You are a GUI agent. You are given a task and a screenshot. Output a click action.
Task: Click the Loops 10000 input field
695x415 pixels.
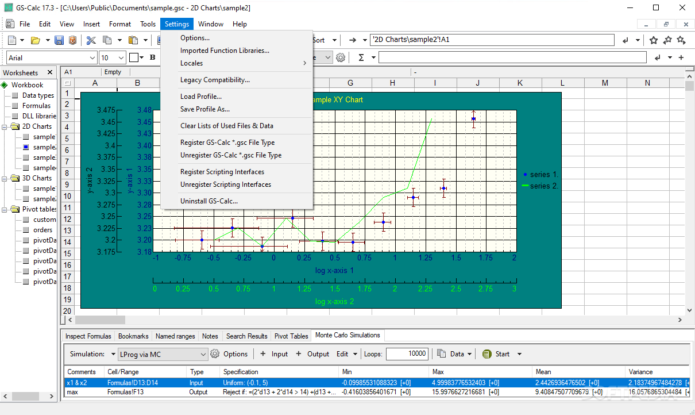(x=407, y=354)
